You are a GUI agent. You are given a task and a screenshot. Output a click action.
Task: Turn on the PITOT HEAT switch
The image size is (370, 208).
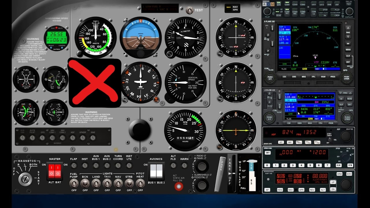click(140, 183)
